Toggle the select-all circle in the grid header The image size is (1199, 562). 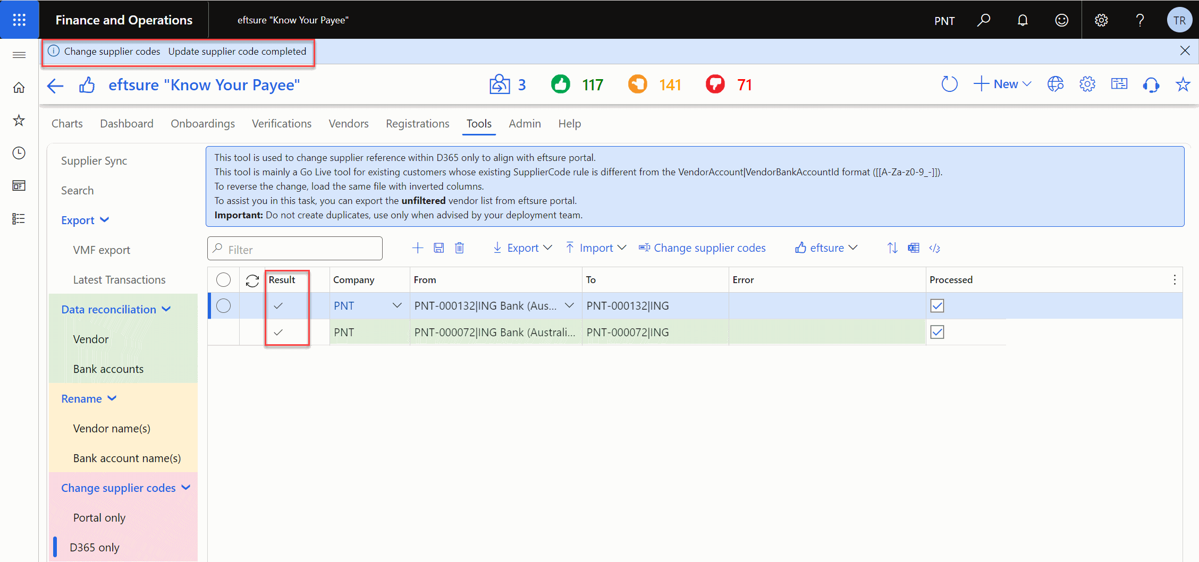click(x=224, y=280)
